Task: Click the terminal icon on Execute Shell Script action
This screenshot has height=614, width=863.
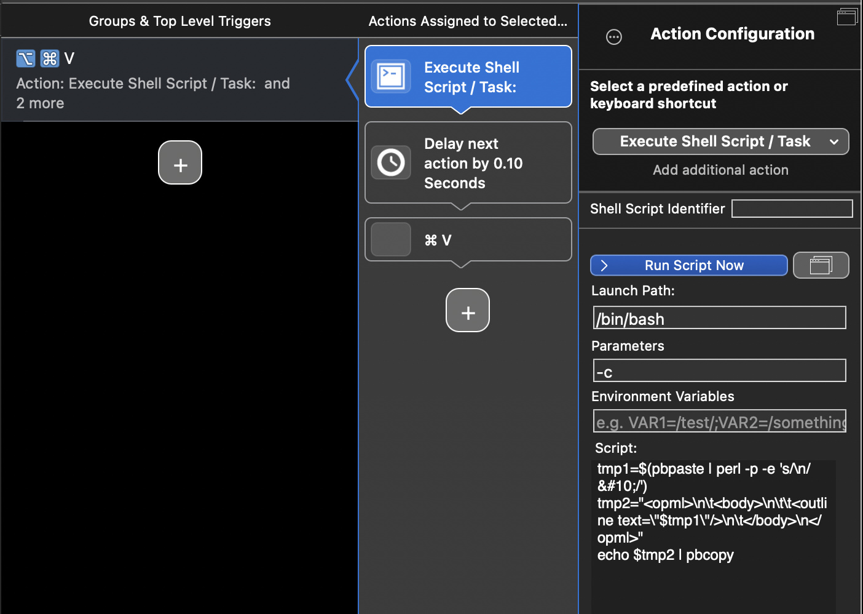Action: 391,76
